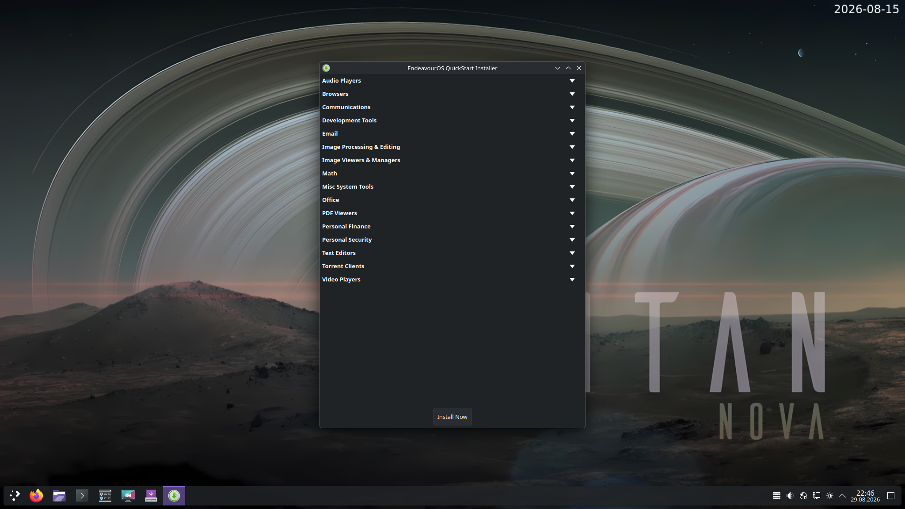Select the QuickStart Installer green-arrow taskbar entry

(174, 496)
